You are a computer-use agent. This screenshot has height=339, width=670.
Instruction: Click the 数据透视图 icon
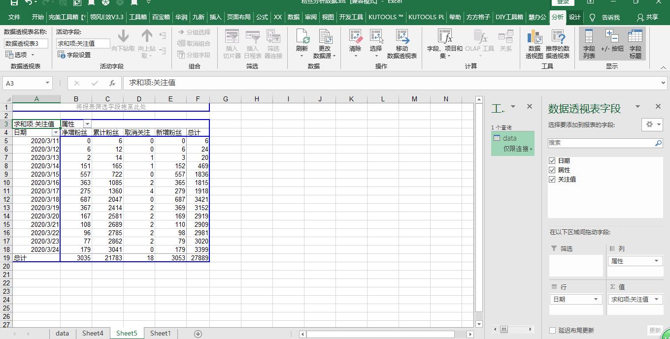(534, 43)
